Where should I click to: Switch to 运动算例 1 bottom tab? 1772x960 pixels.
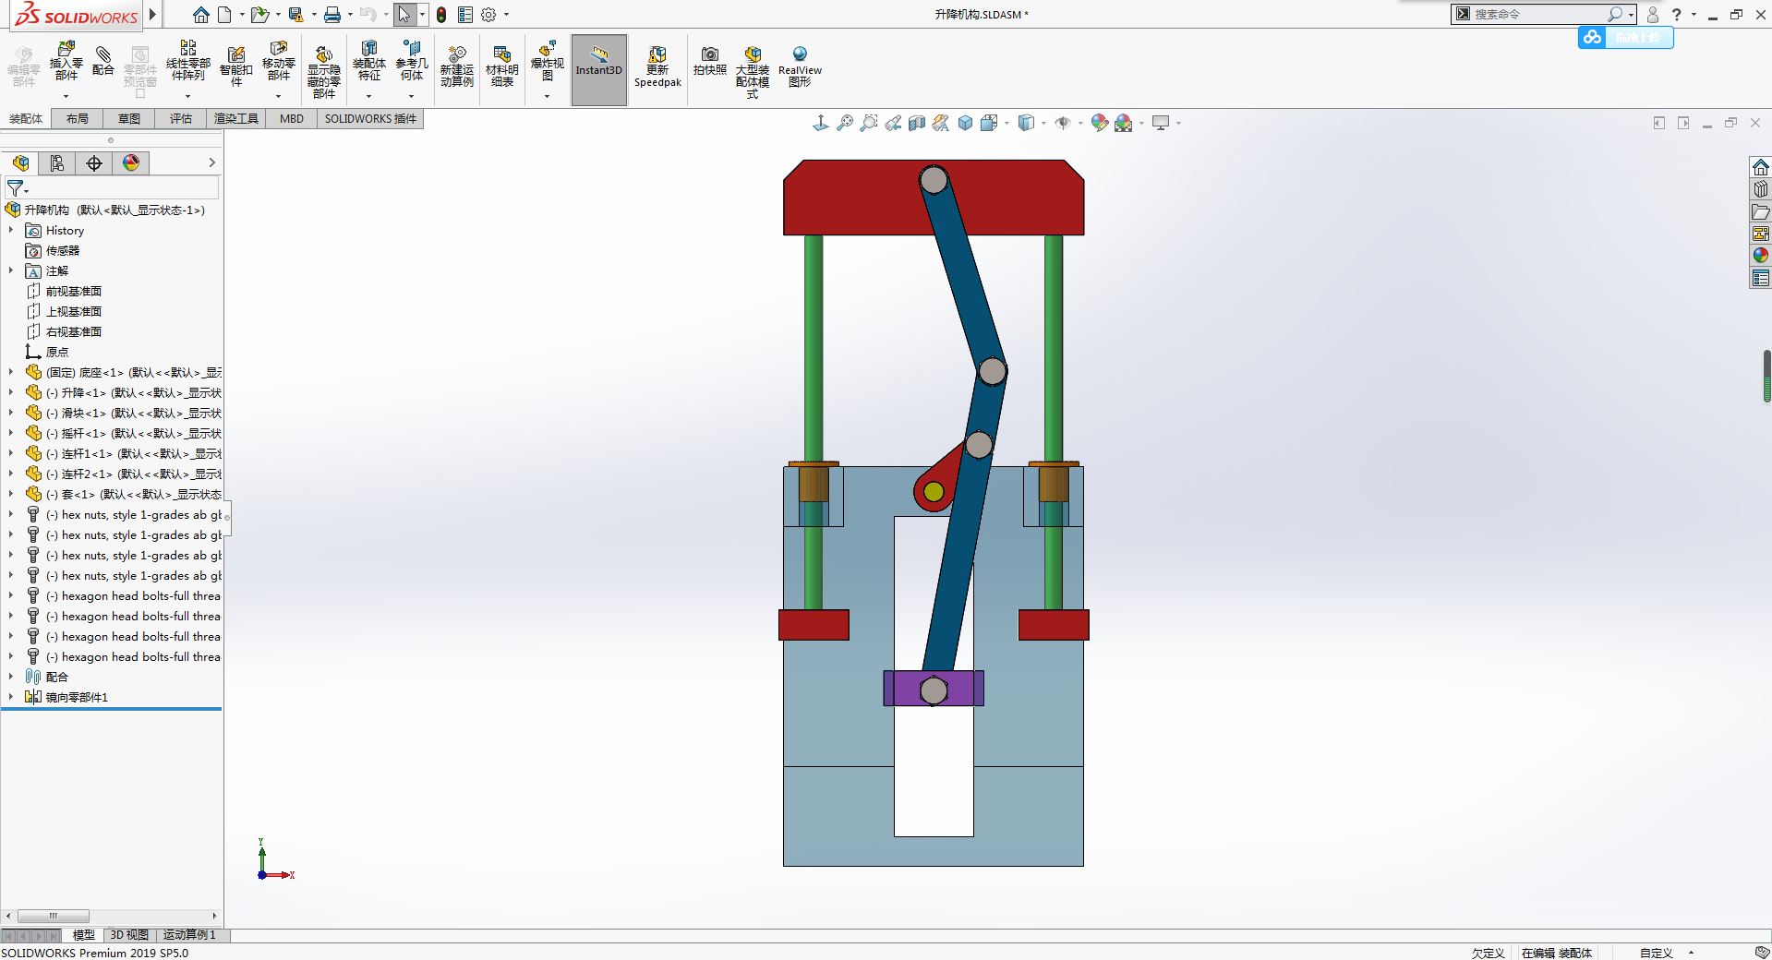click(x=190, y=935)
